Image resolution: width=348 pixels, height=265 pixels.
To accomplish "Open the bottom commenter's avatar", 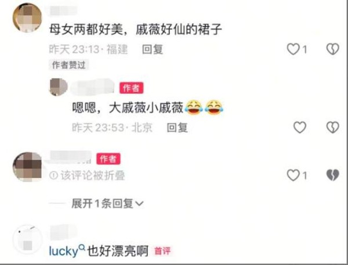I will [x=27, y=239].
